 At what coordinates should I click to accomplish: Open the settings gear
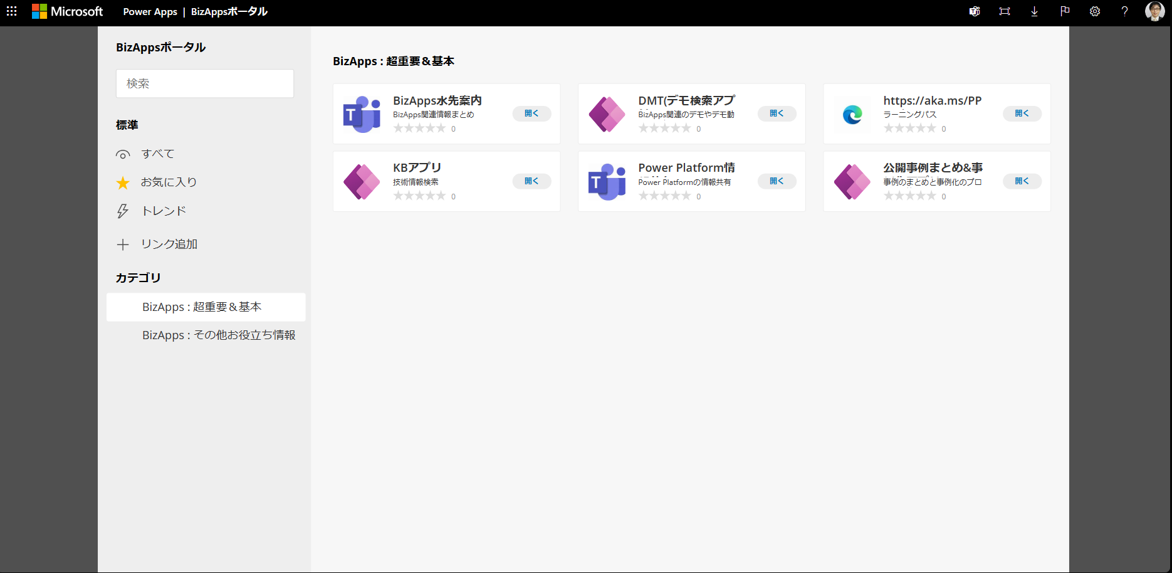1094,11
